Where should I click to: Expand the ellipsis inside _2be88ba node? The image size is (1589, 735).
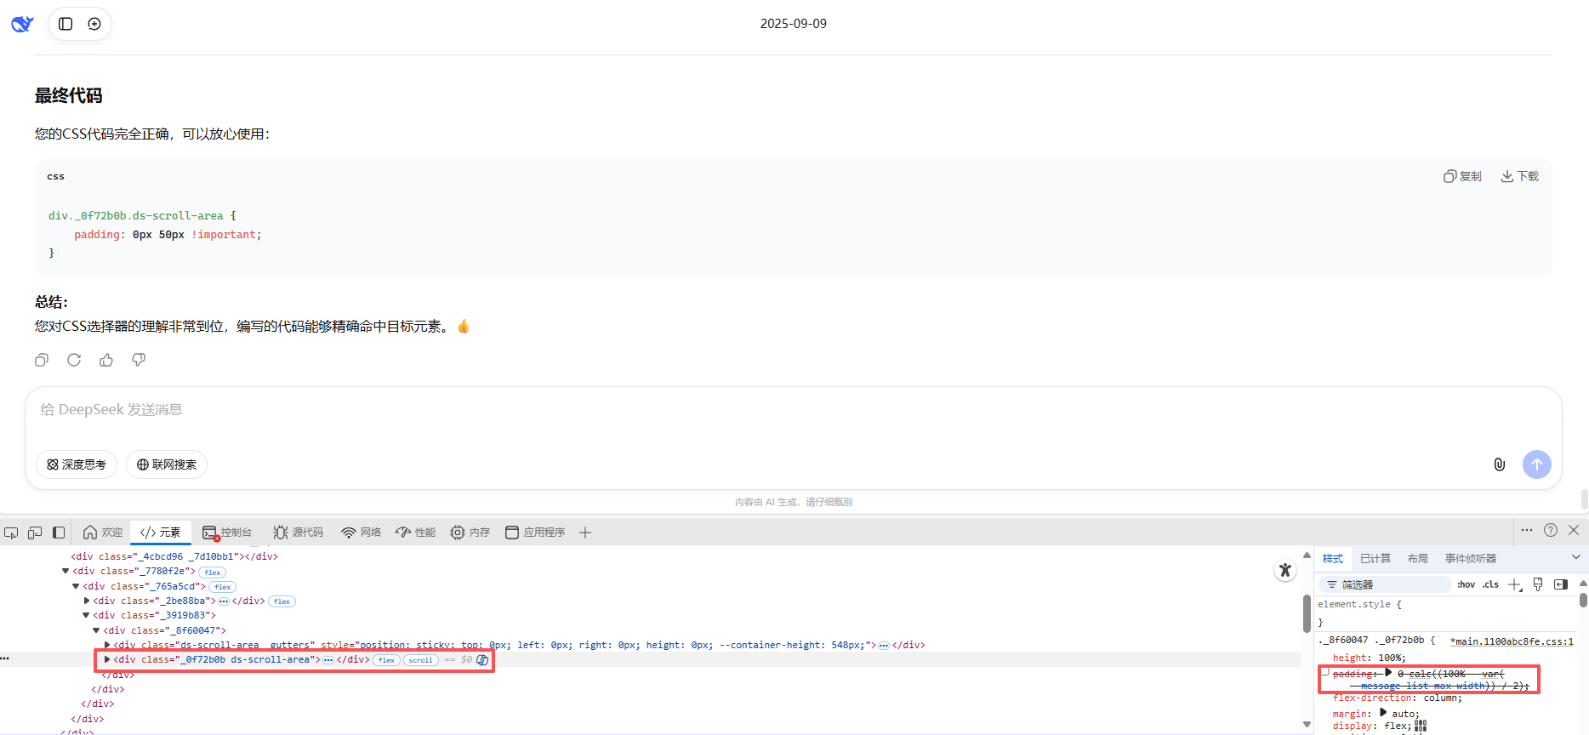click(224, 601)
